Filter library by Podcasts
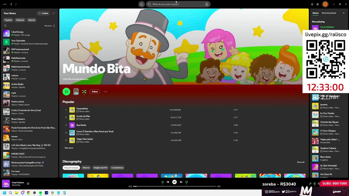The width and height of the screenshot is (349, 196). point(20,20)
